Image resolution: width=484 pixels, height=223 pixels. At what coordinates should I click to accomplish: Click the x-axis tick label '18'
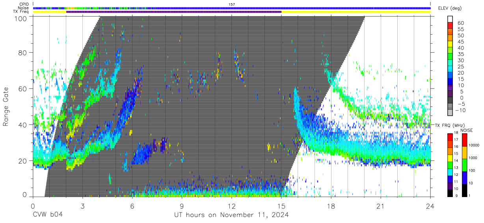[x=331, y=206]
